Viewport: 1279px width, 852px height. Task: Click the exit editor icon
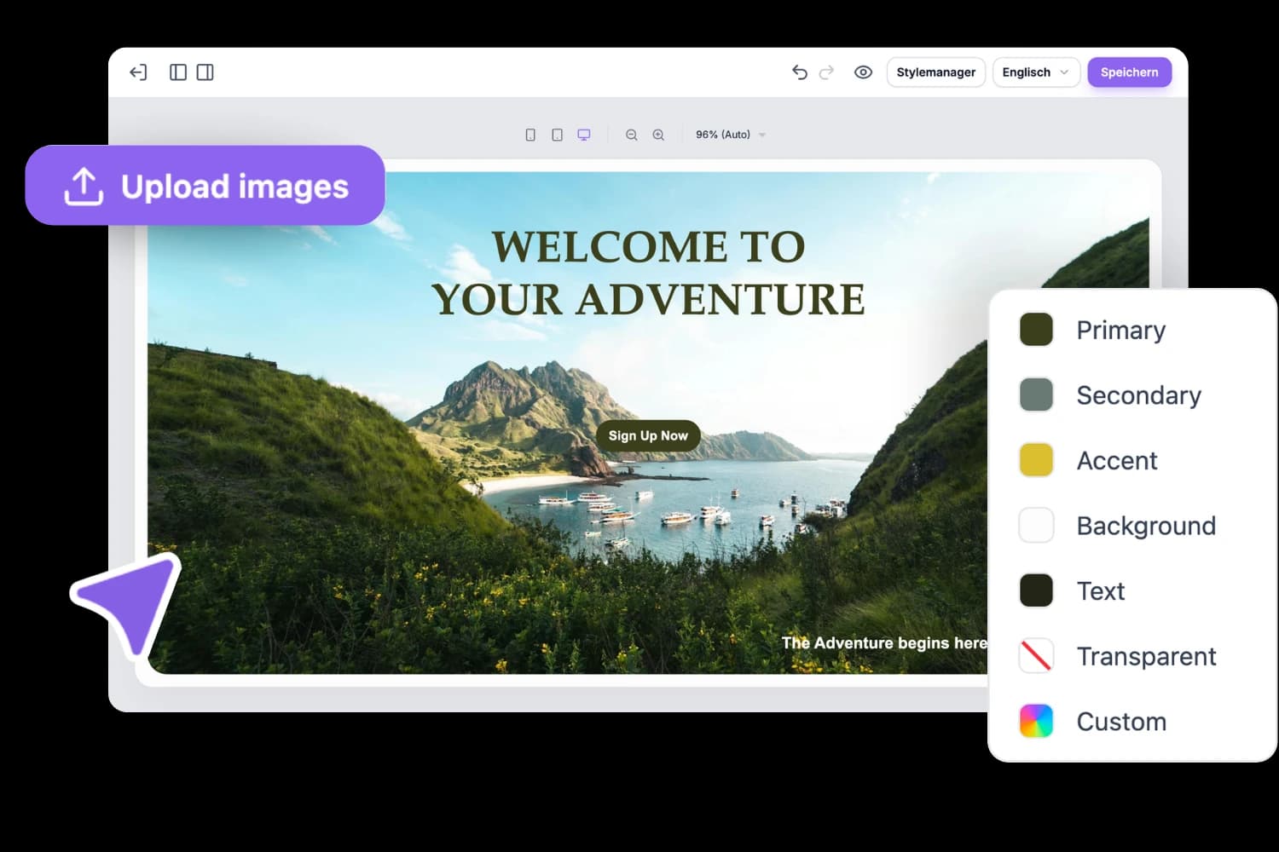coord(137,72)
